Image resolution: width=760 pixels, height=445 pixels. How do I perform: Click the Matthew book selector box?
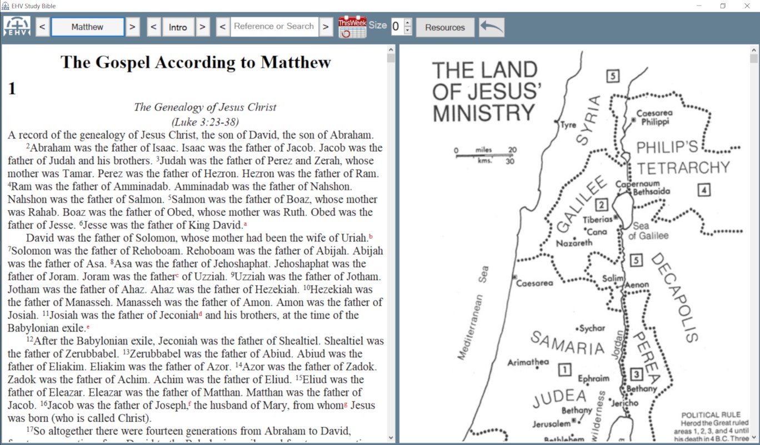[x=87, y=26]
